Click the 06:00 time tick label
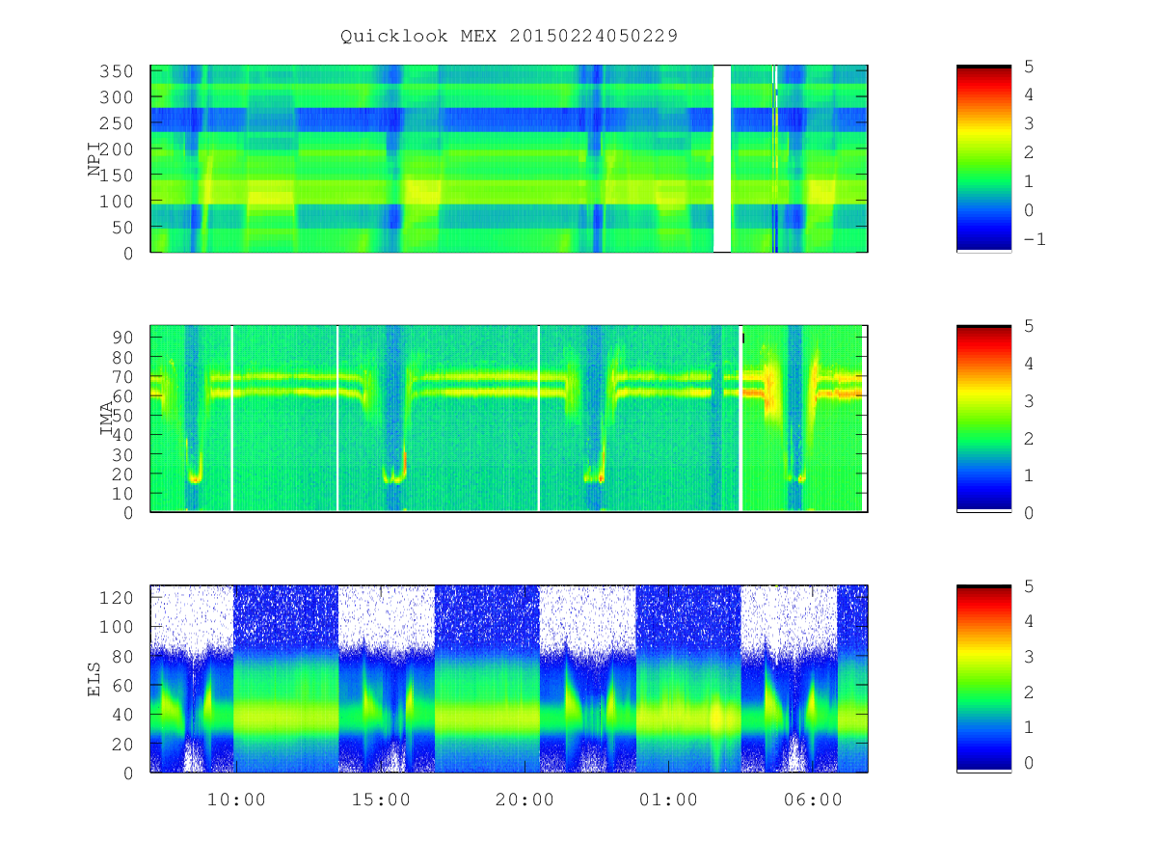Image resolution: width=1157 pixels, height=868 pixels. [812, 800]
